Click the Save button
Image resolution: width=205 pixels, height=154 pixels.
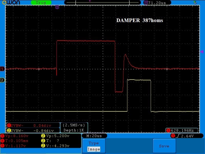[164, 146]
